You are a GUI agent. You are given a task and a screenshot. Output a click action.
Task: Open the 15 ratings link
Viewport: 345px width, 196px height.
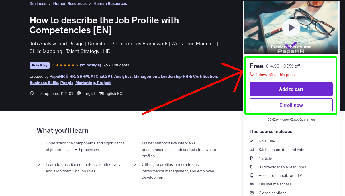tap(91, 65)
